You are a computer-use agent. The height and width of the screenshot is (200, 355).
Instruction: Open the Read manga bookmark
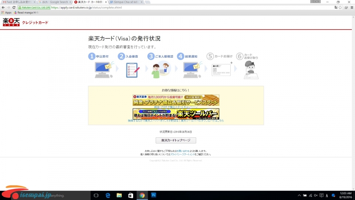[27, 13]
